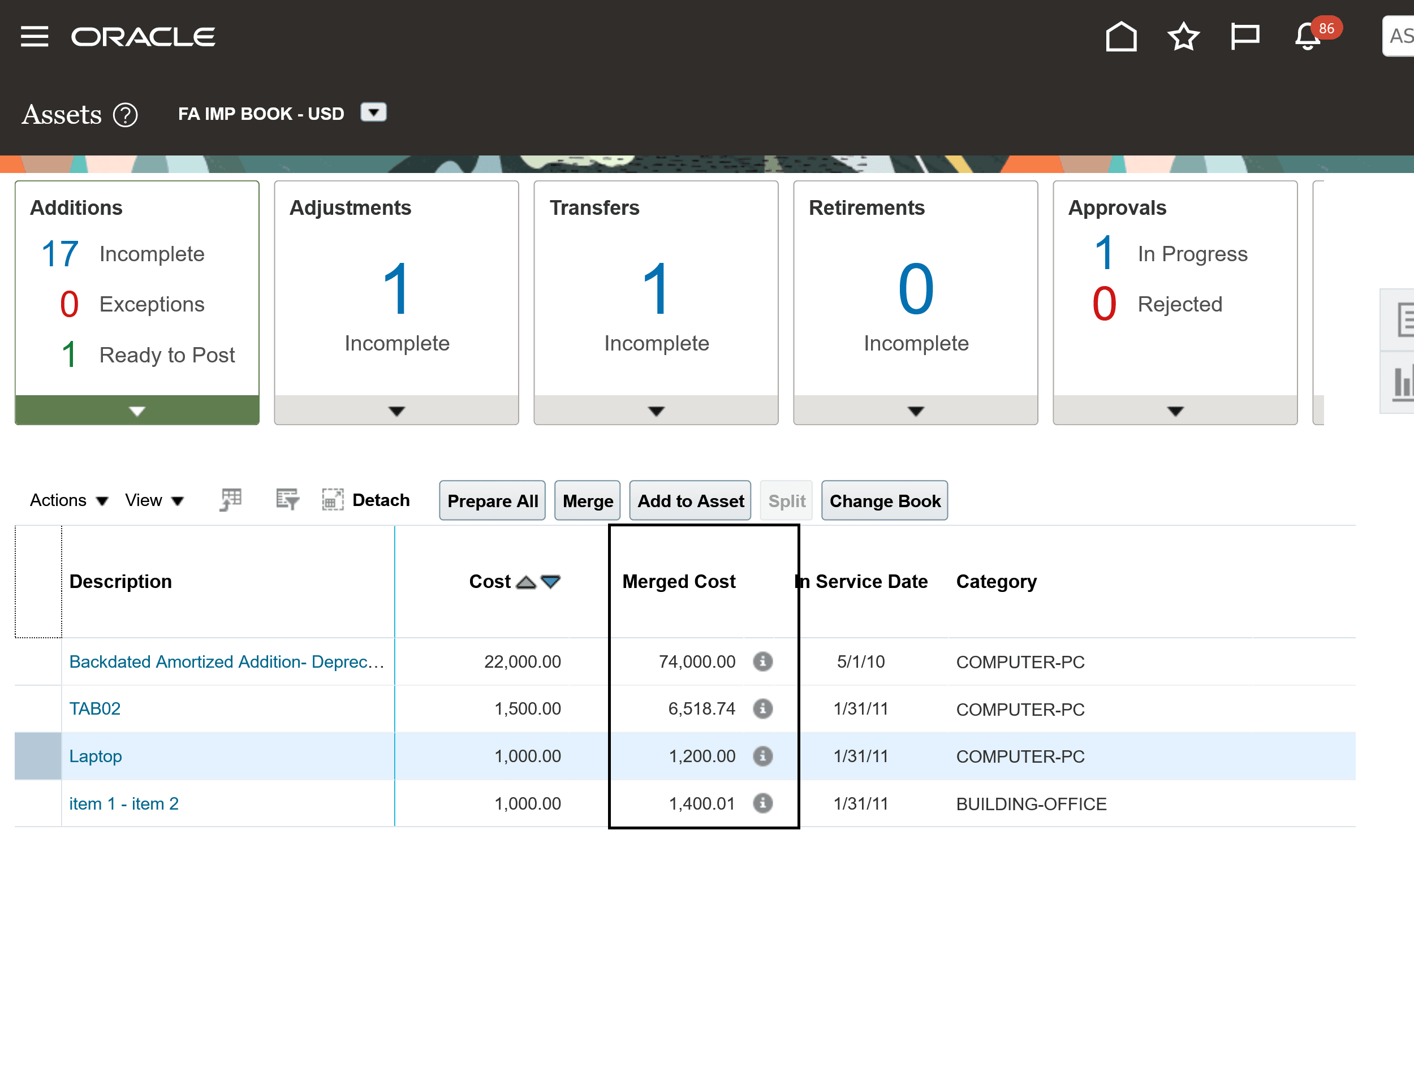Click the BUILDING-OFFICE category cell

[x=1031, y=803]
